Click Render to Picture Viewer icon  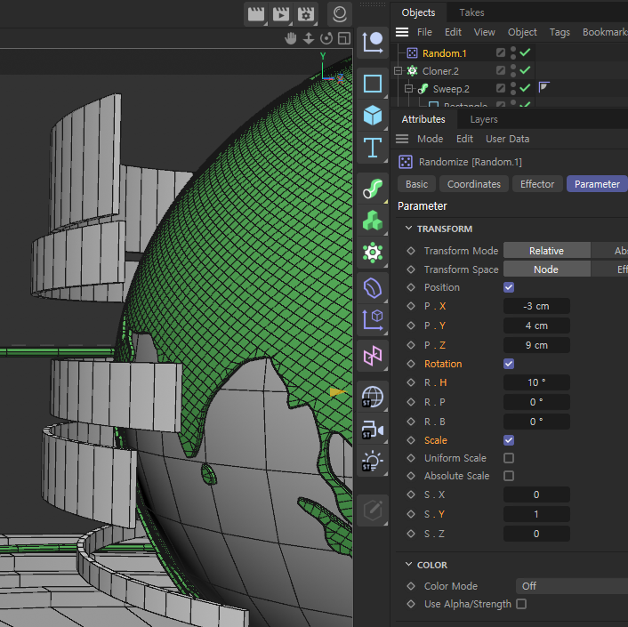[x=281, y=14]
